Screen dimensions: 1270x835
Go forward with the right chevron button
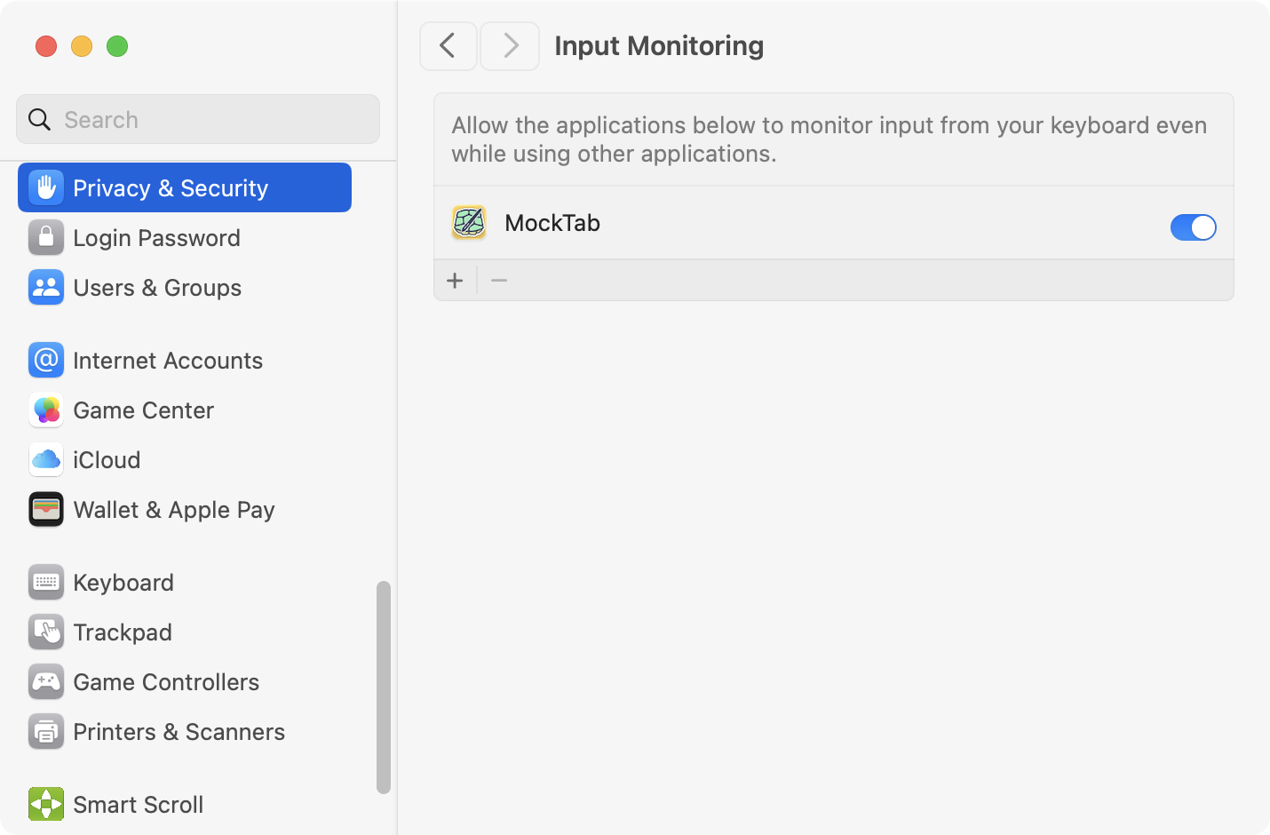(510, 45)
